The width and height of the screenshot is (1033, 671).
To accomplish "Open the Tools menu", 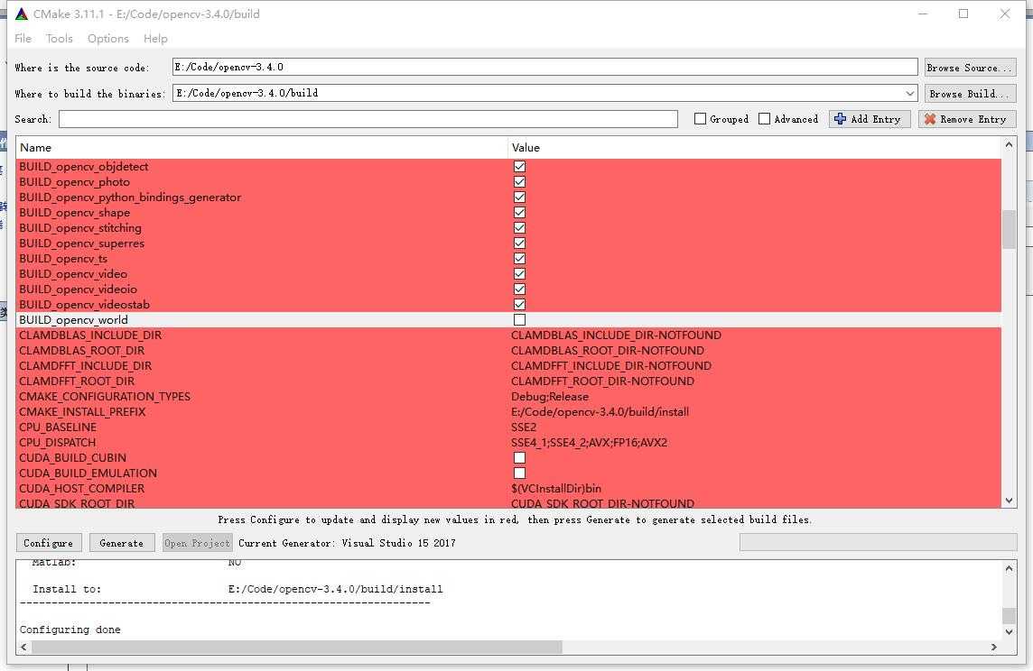I will [x=60, y=39].
